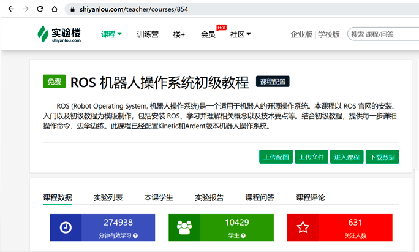Click the 进入课程 button
The width and height of the screenshot is (419, 252).
tap(347, 157)
